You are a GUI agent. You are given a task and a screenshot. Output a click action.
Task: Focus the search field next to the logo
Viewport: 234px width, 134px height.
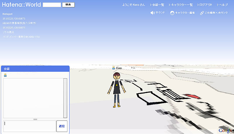pyautogui.click(x=52, y=5)
